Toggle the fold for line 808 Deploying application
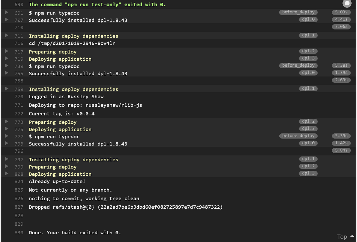The image size is (357, 242). (x=7, y=174)
